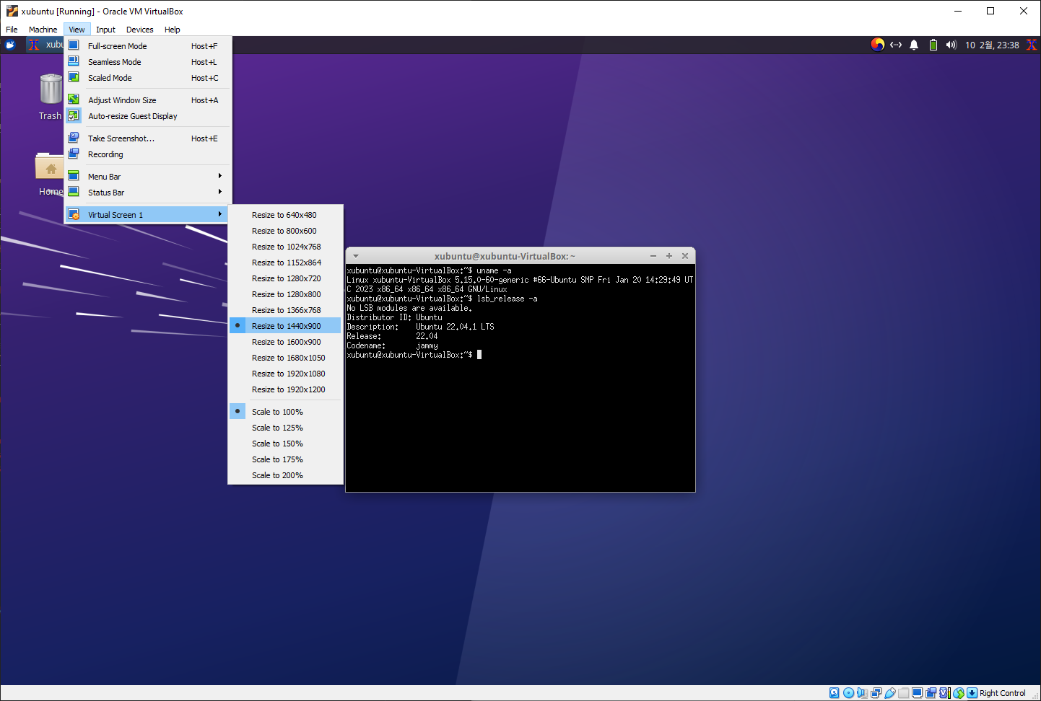Select the Resize to 640x480 option
The image size is (1041, 701).
point(285,215)
